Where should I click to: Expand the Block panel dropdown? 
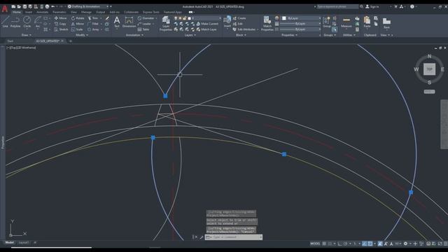[x=241, y=35]
